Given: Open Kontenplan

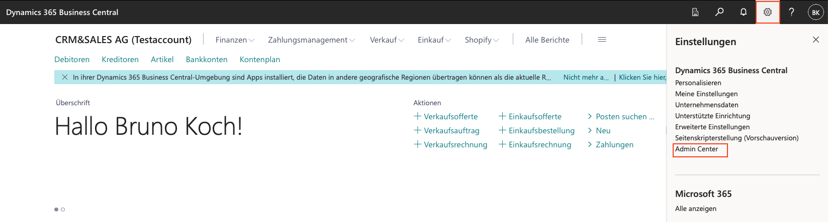Looking at the screenshot, I should pyautogui.click(x=260, y=59).
